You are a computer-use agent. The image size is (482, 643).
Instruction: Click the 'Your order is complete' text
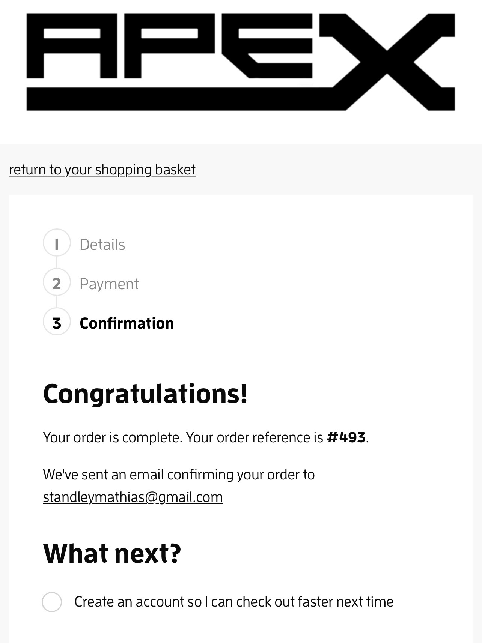[x=113, y=437]
